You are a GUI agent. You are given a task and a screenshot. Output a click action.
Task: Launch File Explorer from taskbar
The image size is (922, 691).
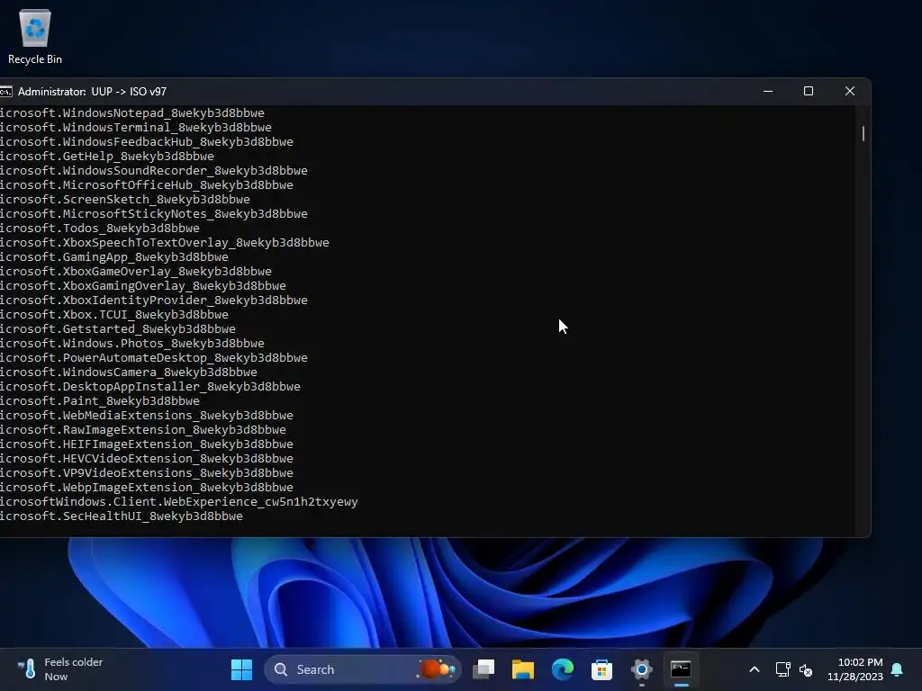[x=523, y=669]
